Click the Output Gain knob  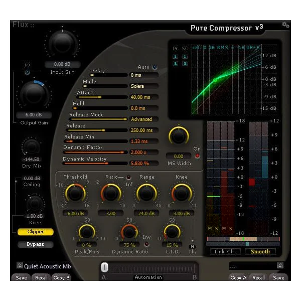(x=34, y=94)
